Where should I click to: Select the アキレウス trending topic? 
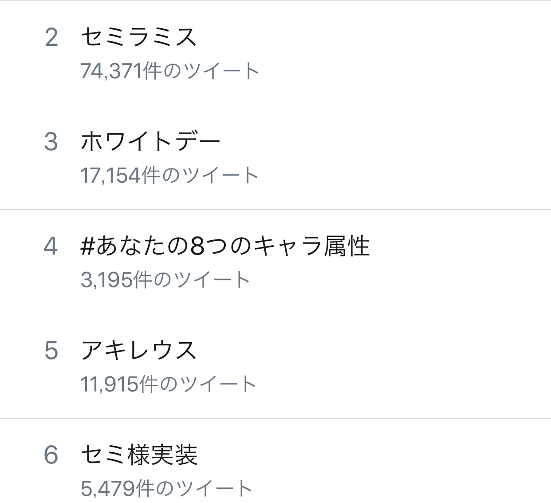click(138, 351)
